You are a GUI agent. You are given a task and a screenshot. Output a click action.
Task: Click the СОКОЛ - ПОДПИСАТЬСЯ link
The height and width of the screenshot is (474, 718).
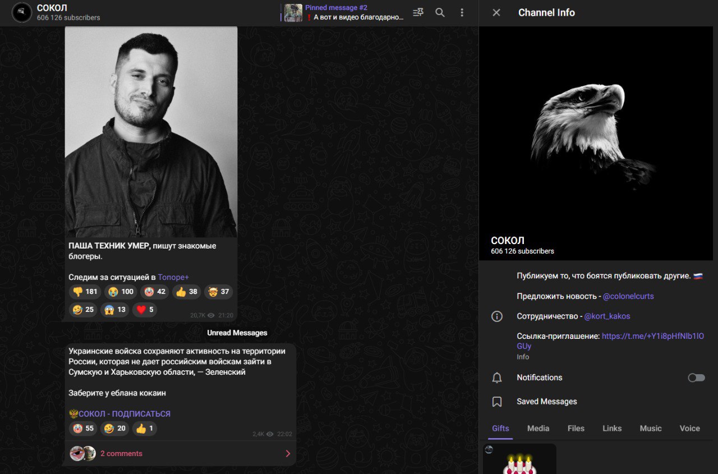tap(124, 414)
